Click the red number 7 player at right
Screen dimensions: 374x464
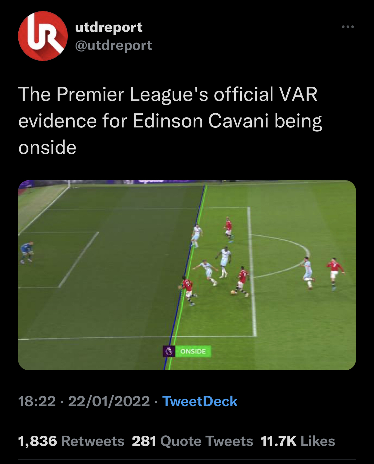coord(335,274)
